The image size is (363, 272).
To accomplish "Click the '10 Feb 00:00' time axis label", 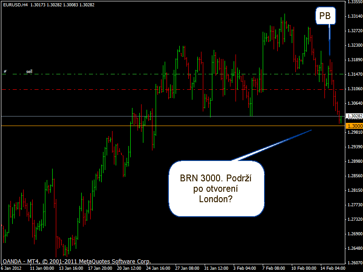I will coord(304,268).
